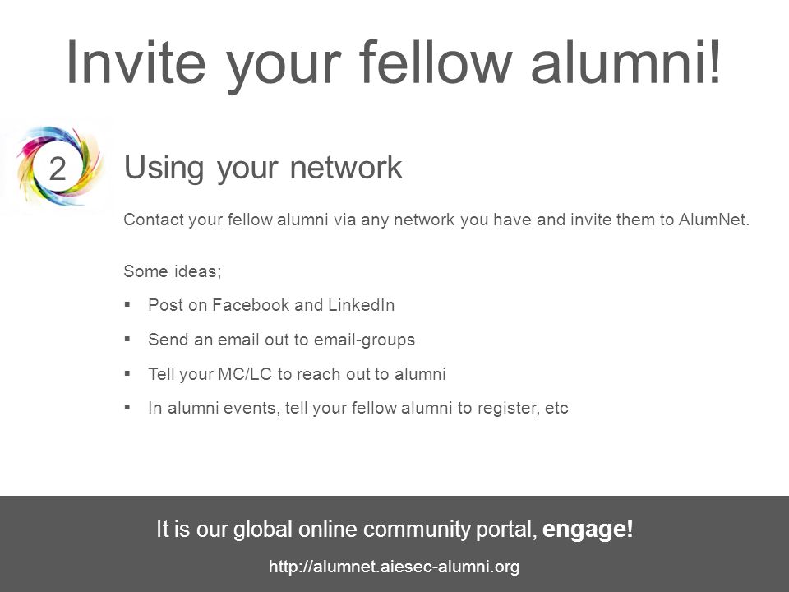Viewport: 789px width, 592px height.
Task: Click the colorful swirl logo icon
Action: click(59, 166)
